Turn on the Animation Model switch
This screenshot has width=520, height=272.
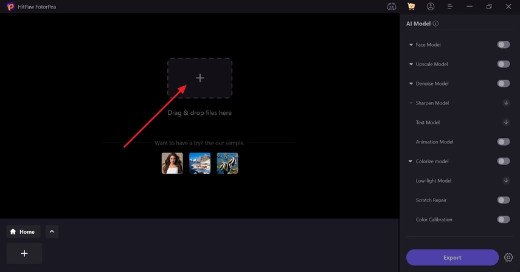pos(504,142)
